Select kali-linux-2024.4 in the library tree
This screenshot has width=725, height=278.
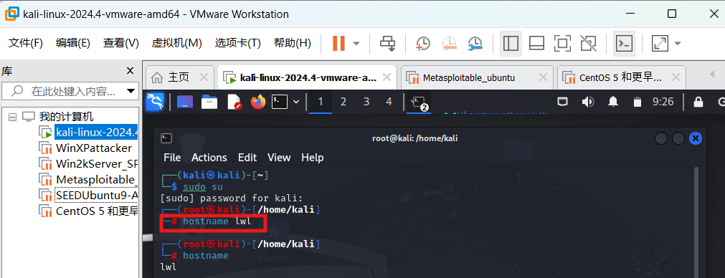point(97,133)
